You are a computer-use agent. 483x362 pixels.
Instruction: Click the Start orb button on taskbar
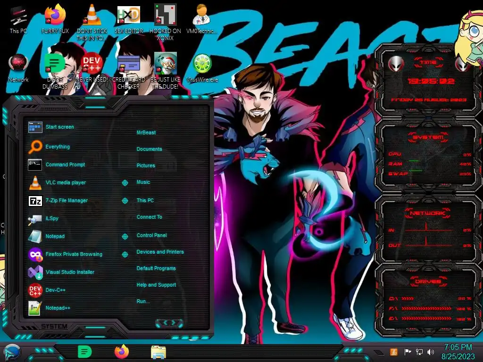12,353
